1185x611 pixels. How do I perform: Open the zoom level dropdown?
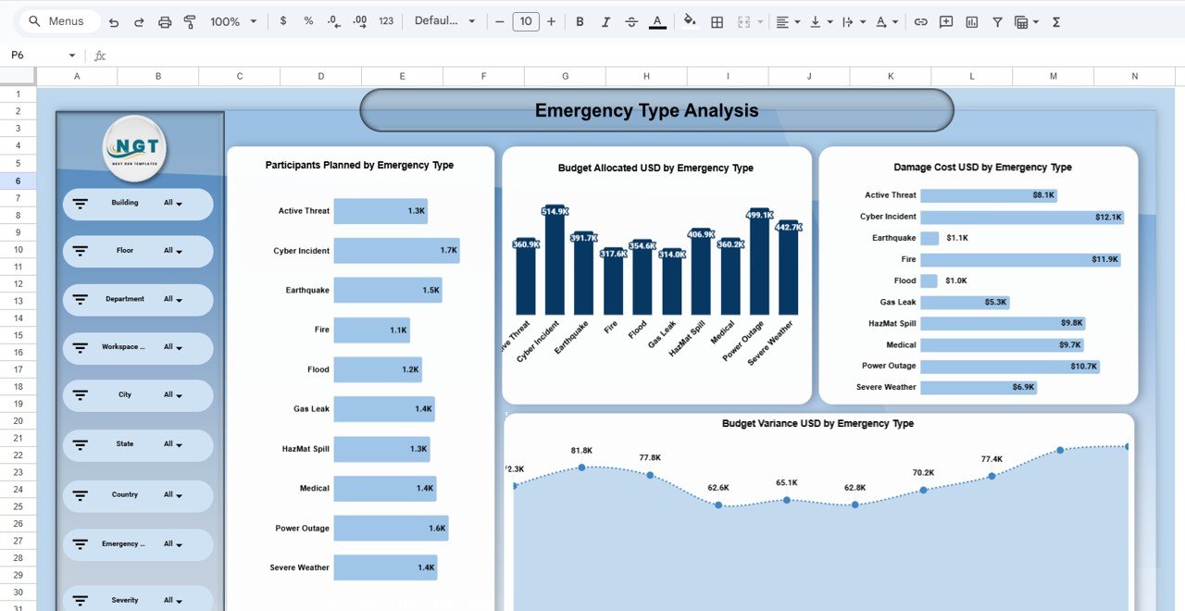click(233, 21)
